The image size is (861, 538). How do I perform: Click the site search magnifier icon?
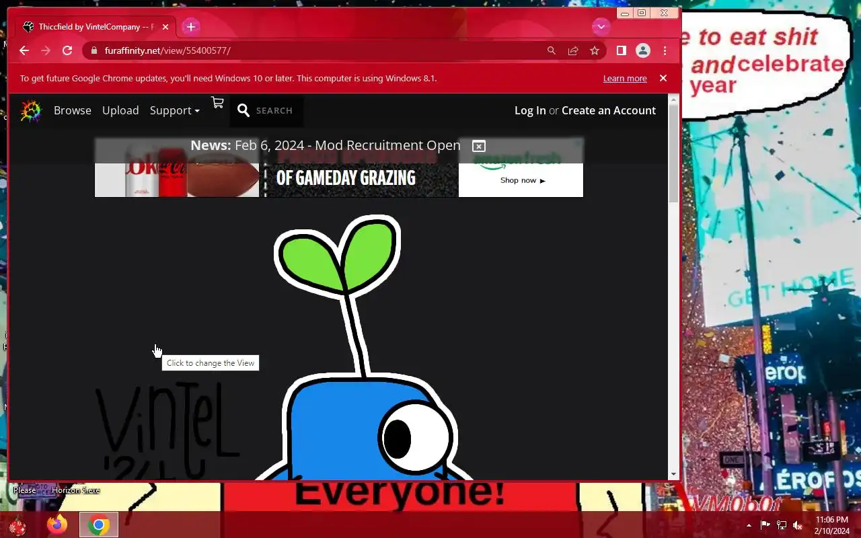click(244, 110)
